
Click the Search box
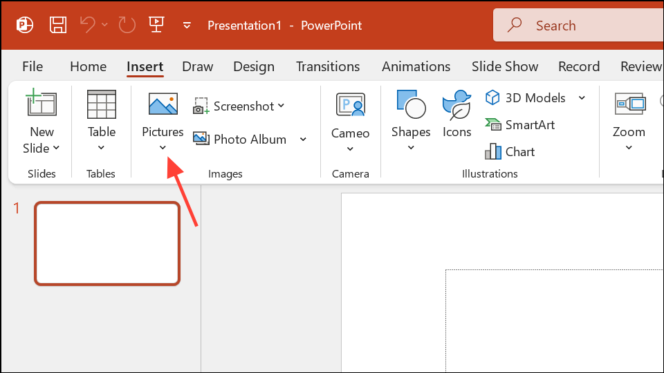(x=578, y=26)
